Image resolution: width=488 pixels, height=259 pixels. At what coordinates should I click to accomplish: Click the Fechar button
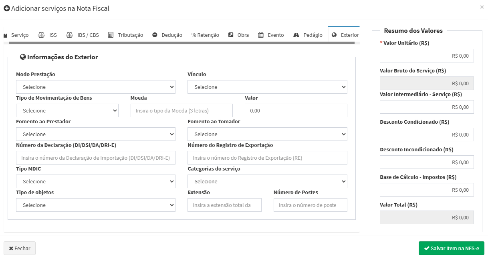[x=20, y=248]
